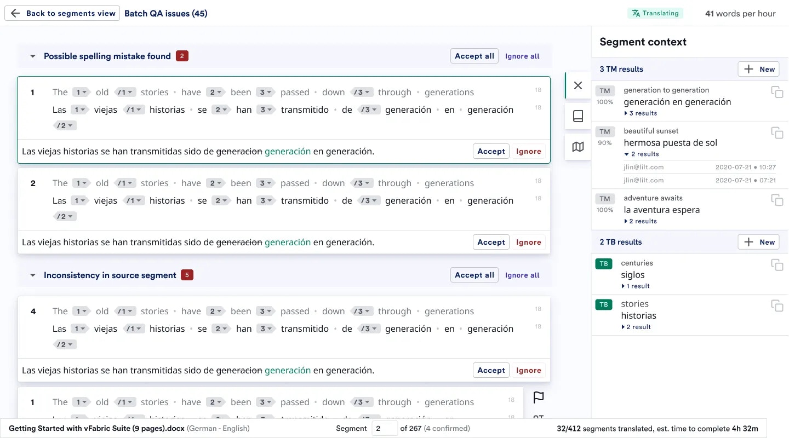
Task: Add a New translation memory entry
Action: pos(759,69)
